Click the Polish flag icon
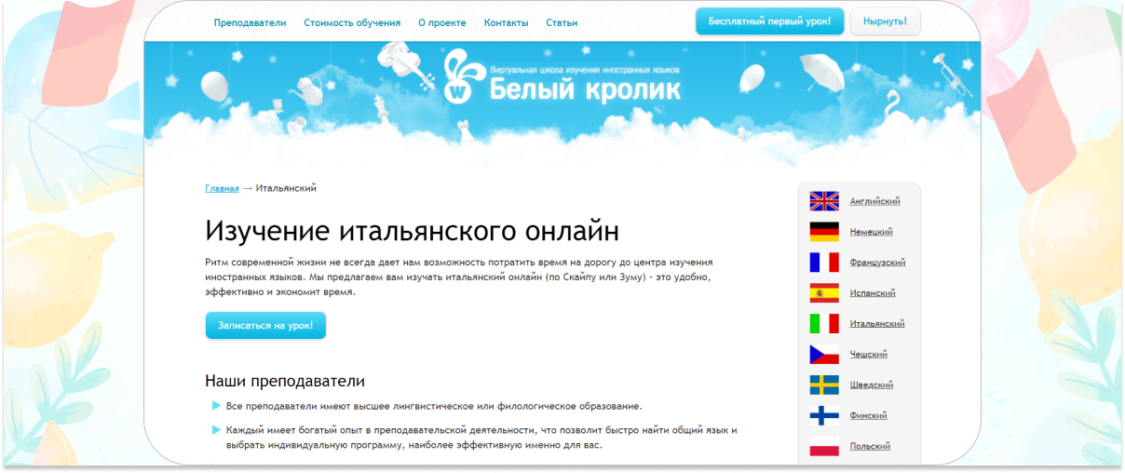The width and height of the screenshot is (1125, 473). click(824, 447)
